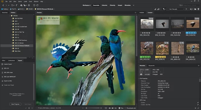The height and width of the screenshot is (110, 201).
Task: Choose the Custom Export preset
Action: pos(8,64)
